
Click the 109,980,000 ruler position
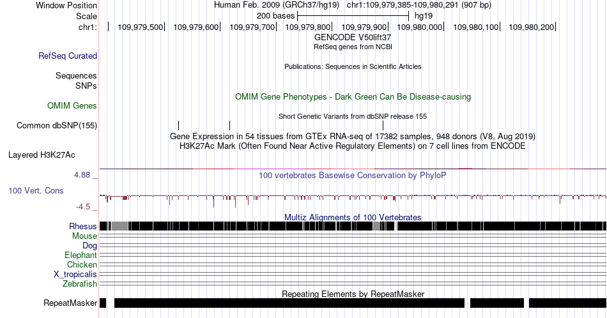pyautogui.click(x=420, y=27)
